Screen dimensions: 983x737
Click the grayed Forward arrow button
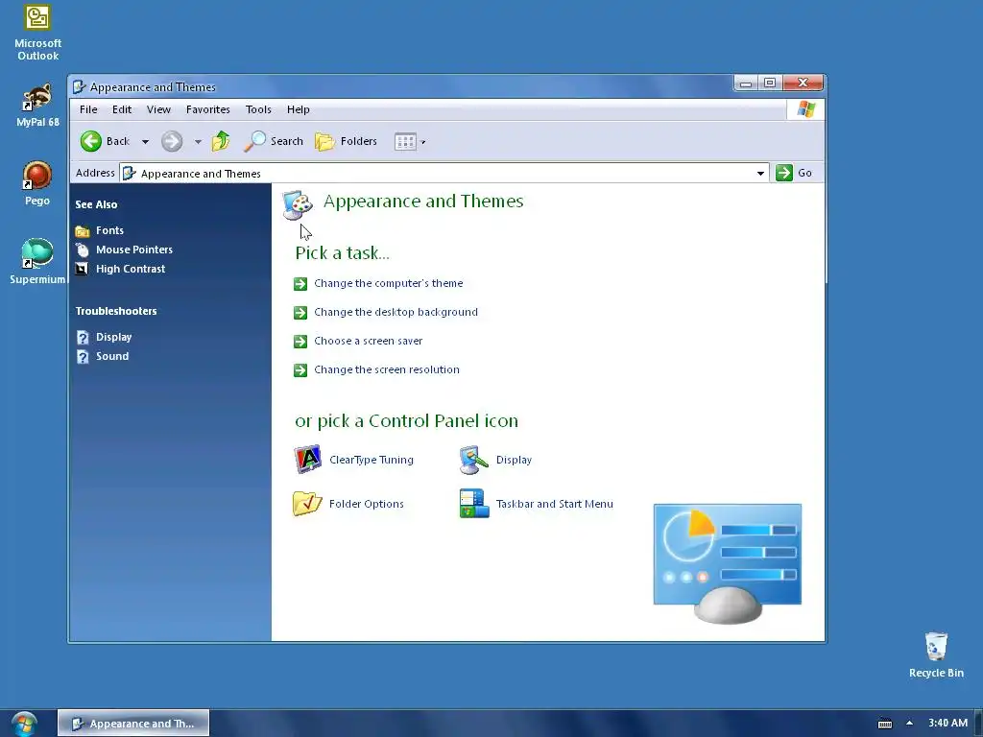click(172, 141)
